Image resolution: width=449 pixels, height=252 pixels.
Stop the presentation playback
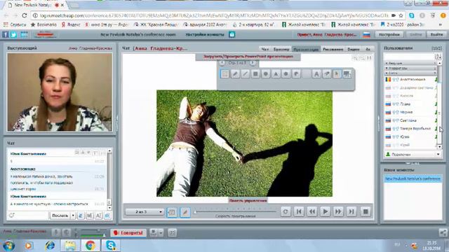366,211
